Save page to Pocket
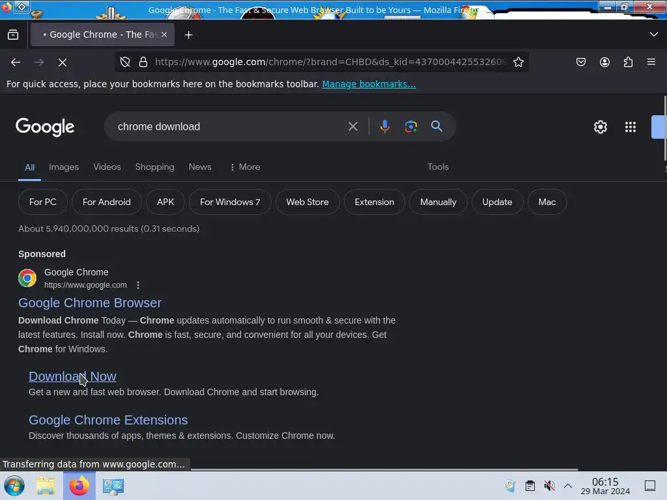This screenshot has width=667, height=500. tap(580, 62)
